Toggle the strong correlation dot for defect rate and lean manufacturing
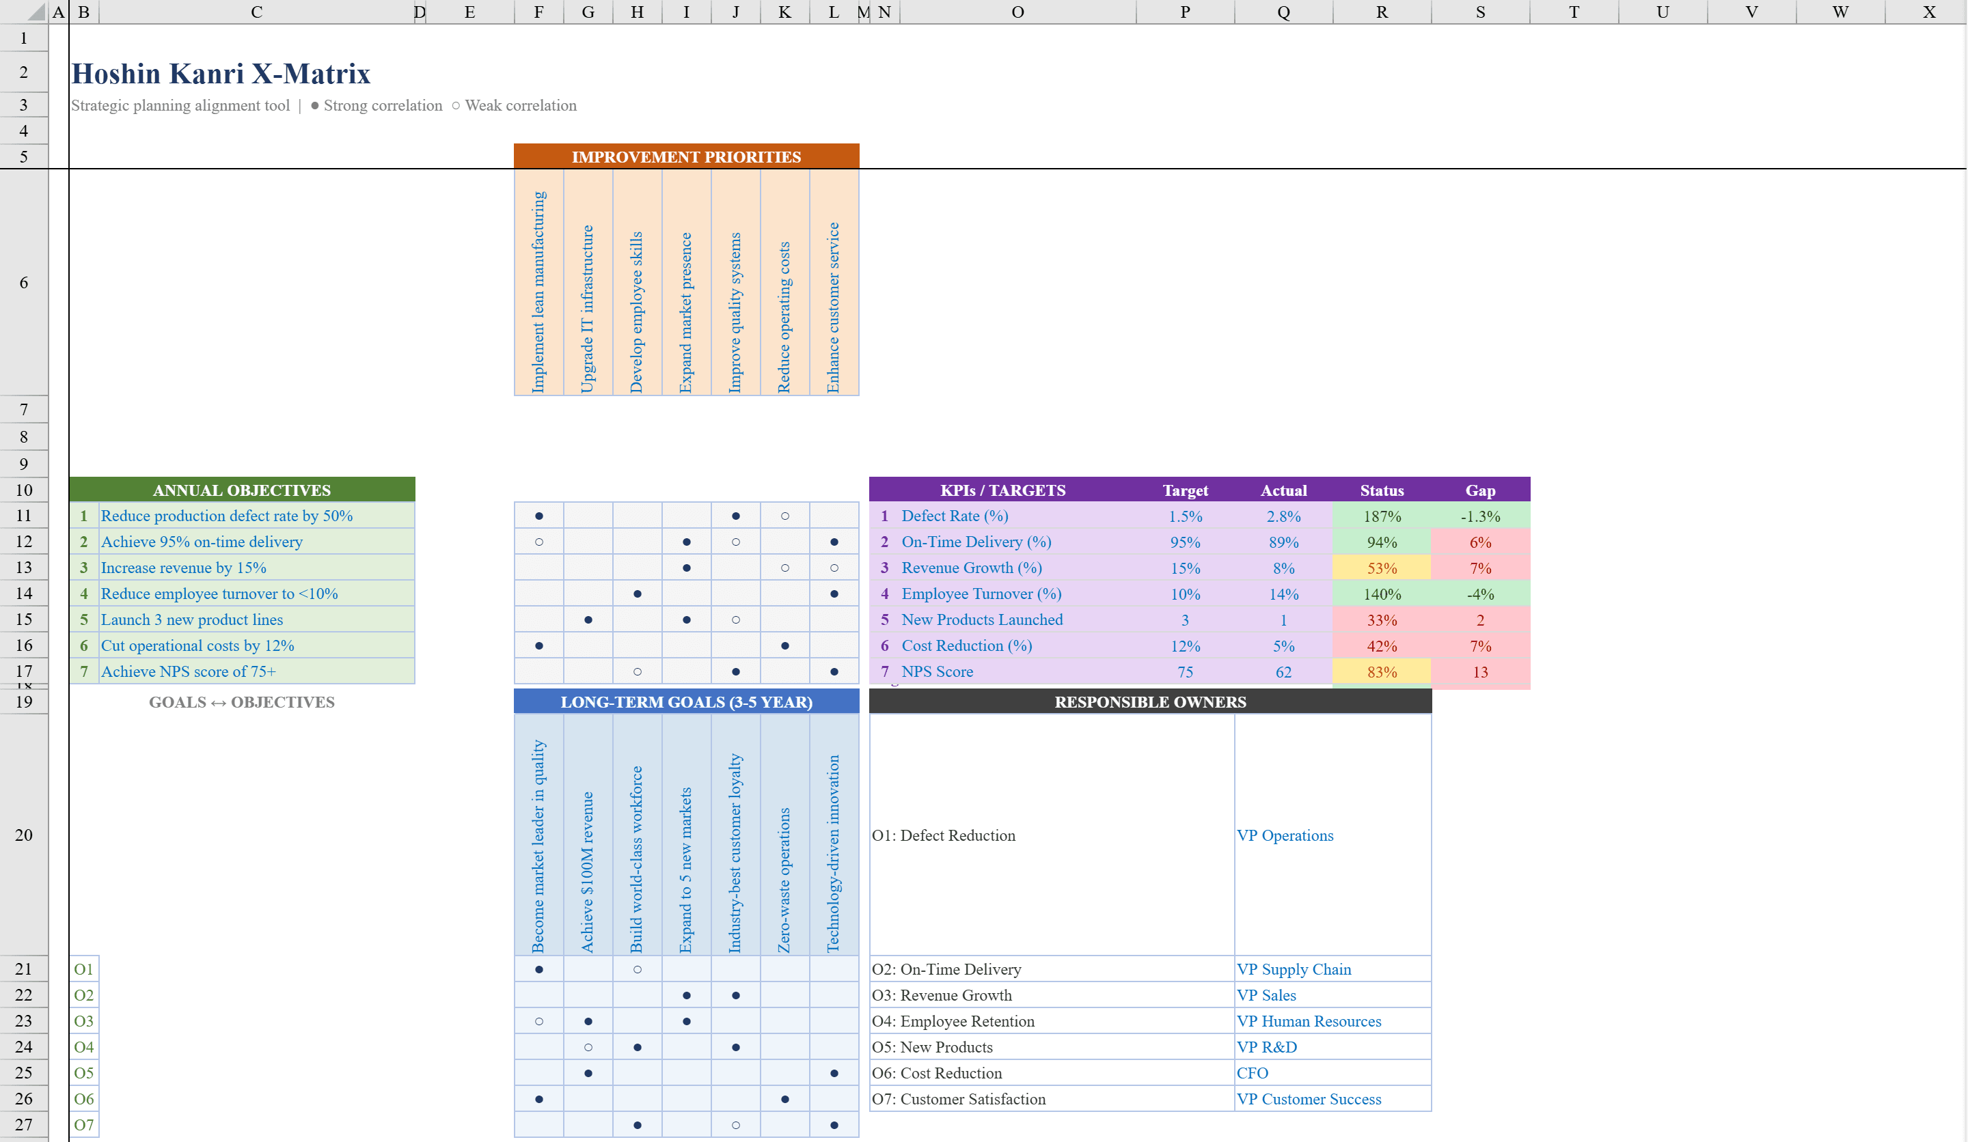 click(539, 515)
